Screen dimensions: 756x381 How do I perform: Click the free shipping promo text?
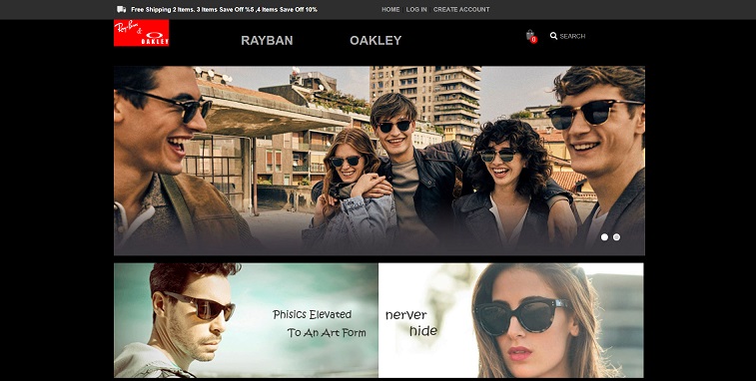click(224, 9)
